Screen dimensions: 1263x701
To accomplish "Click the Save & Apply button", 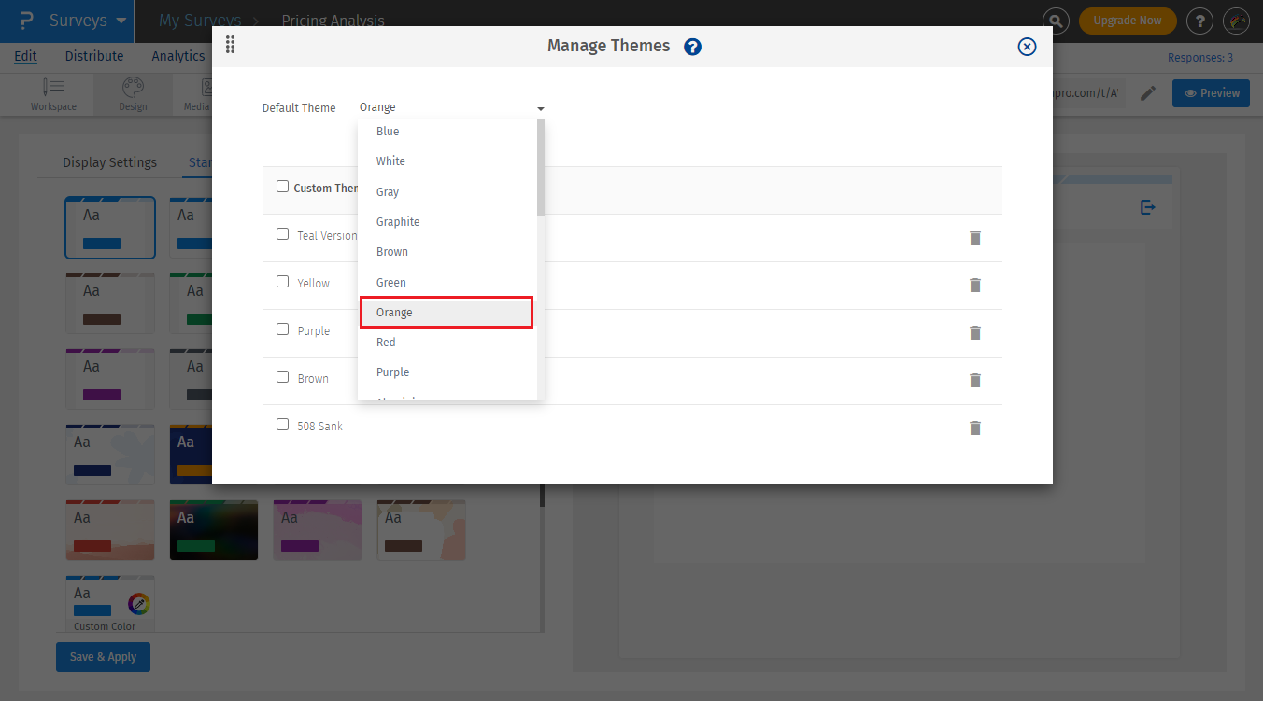I will 103,657.
